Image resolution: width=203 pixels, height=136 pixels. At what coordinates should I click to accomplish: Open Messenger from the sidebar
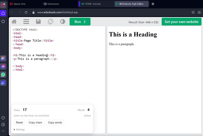pos(3,66)
